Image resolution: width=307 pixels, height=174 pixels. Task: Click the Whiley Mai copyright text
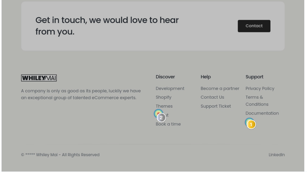(x=60, y=155)
